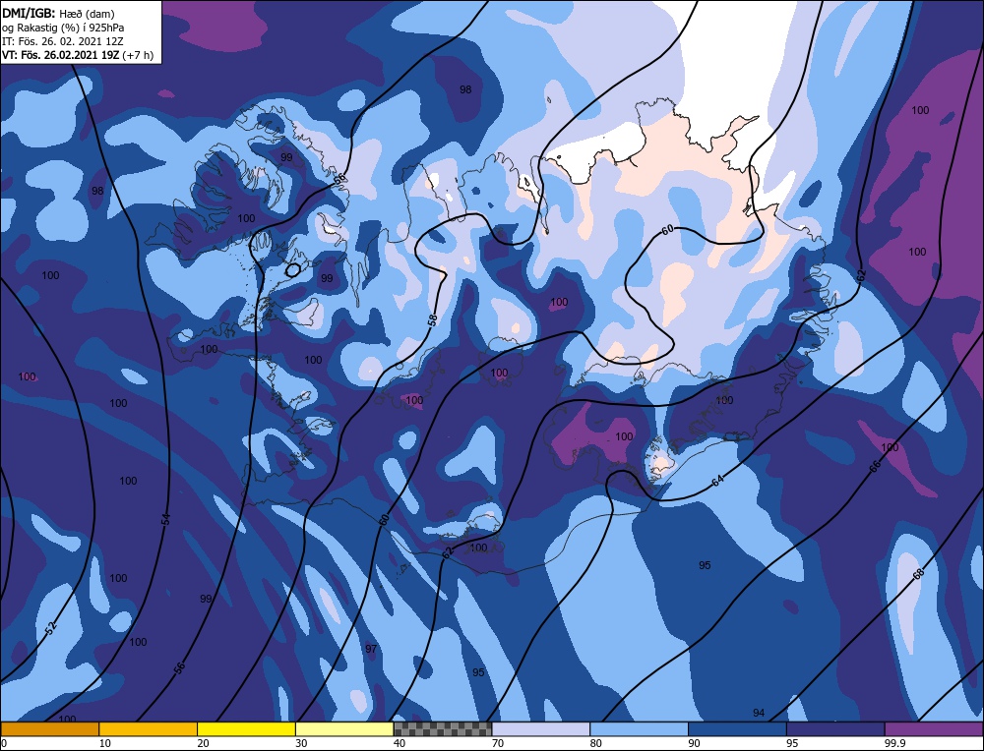Click the dark orange 0–10 legend swatch

point(49,729)
